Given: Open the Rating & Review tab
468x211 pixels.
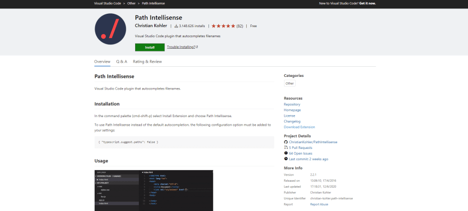Looking at the screenshot, I should [147, 61].
